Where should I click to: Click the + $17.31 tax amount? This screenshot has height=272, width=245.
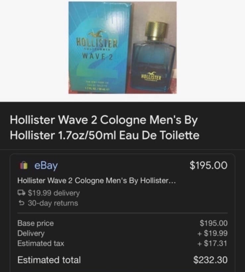coord(212,243)
